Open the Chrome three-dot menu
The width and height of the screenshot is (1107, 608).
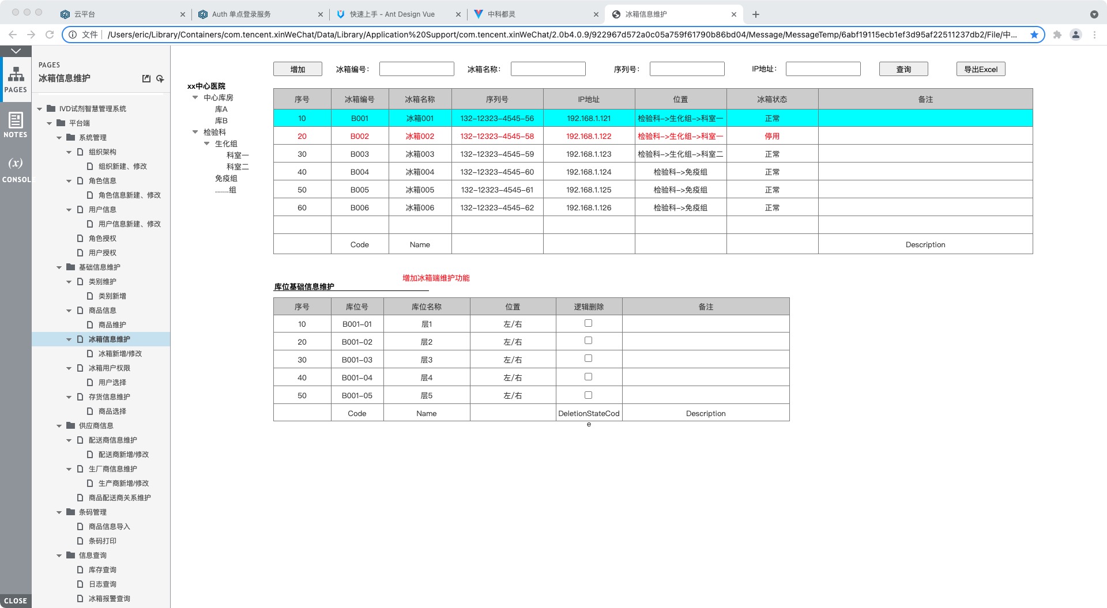point(1094,35)
